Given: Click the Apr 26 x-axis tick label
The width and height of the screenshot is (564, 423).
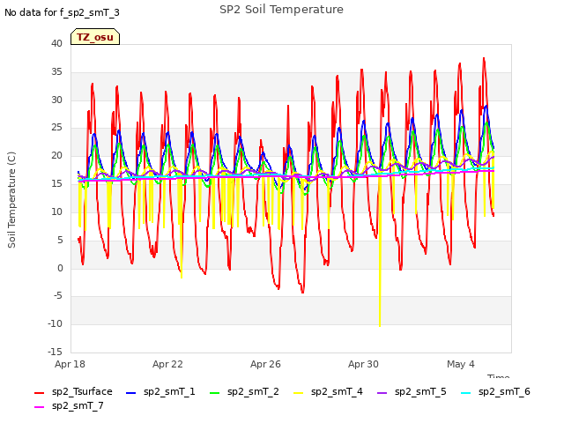Looking at the screenshot, I should click(x=265, y=364).
